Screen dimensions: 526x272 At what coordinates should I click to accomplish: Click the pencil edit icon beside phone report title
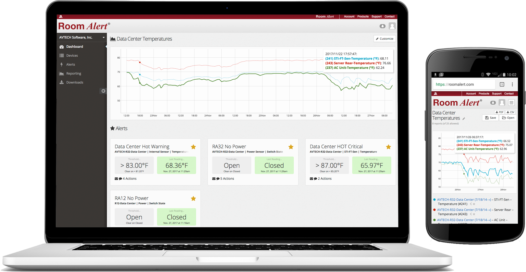[x=464, y=119]
